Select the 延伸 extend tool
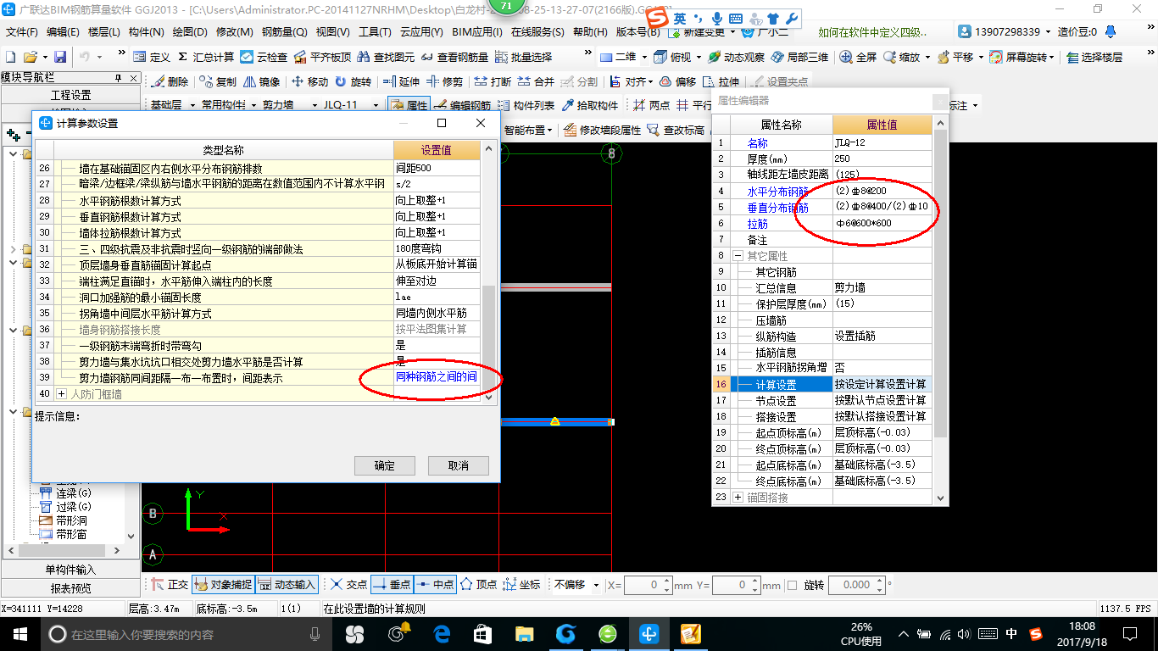The image size is (1158, 651). (401, 82)
